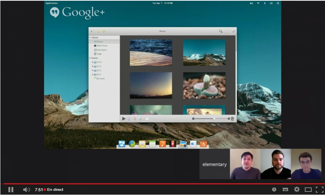Click the icon right of the size slider
Screen dimensions: 325x195
[x=233, y=119]
